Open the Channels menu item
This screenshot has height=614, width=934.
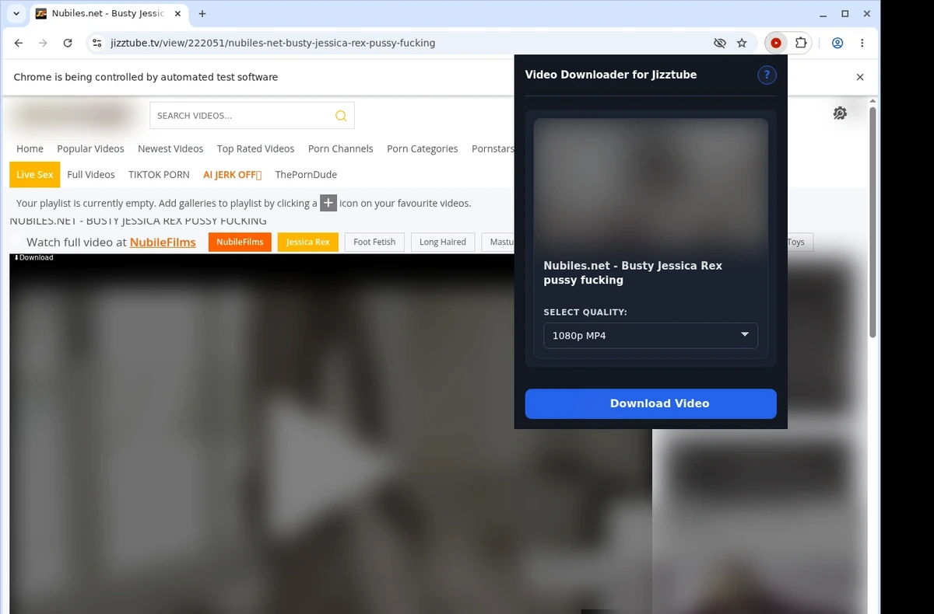[340, 148]
